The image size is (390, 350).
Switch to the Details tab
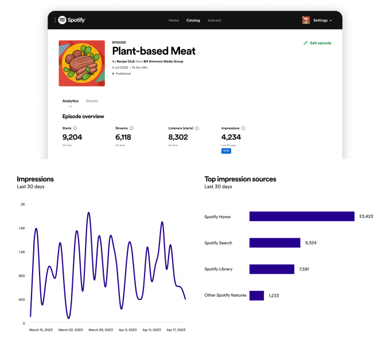[x=92, y=101]
